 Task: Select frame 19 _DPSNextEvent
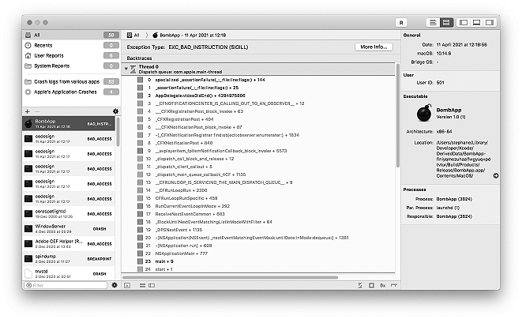(x=258, y=230)
